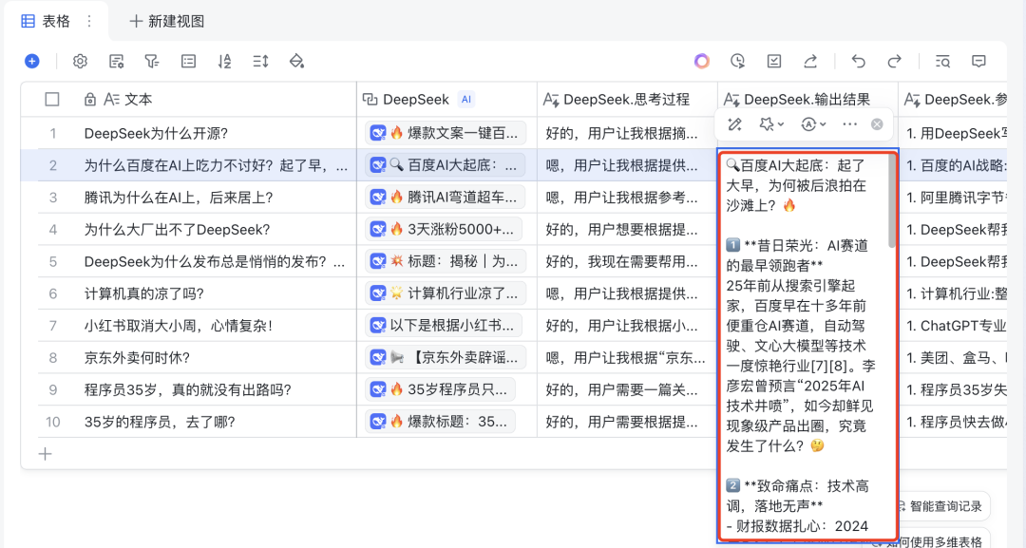Image resolution: width=1026 pixels, height=548 pixels.
Task: Click the blue add record plus button
Action: (x=32, y=62)
